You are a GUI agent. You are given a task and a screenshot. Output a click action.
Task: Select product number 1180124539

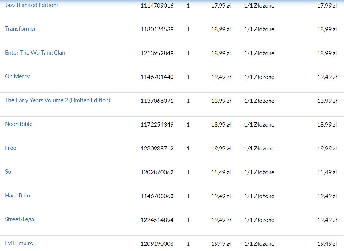[x=157, y=29]
